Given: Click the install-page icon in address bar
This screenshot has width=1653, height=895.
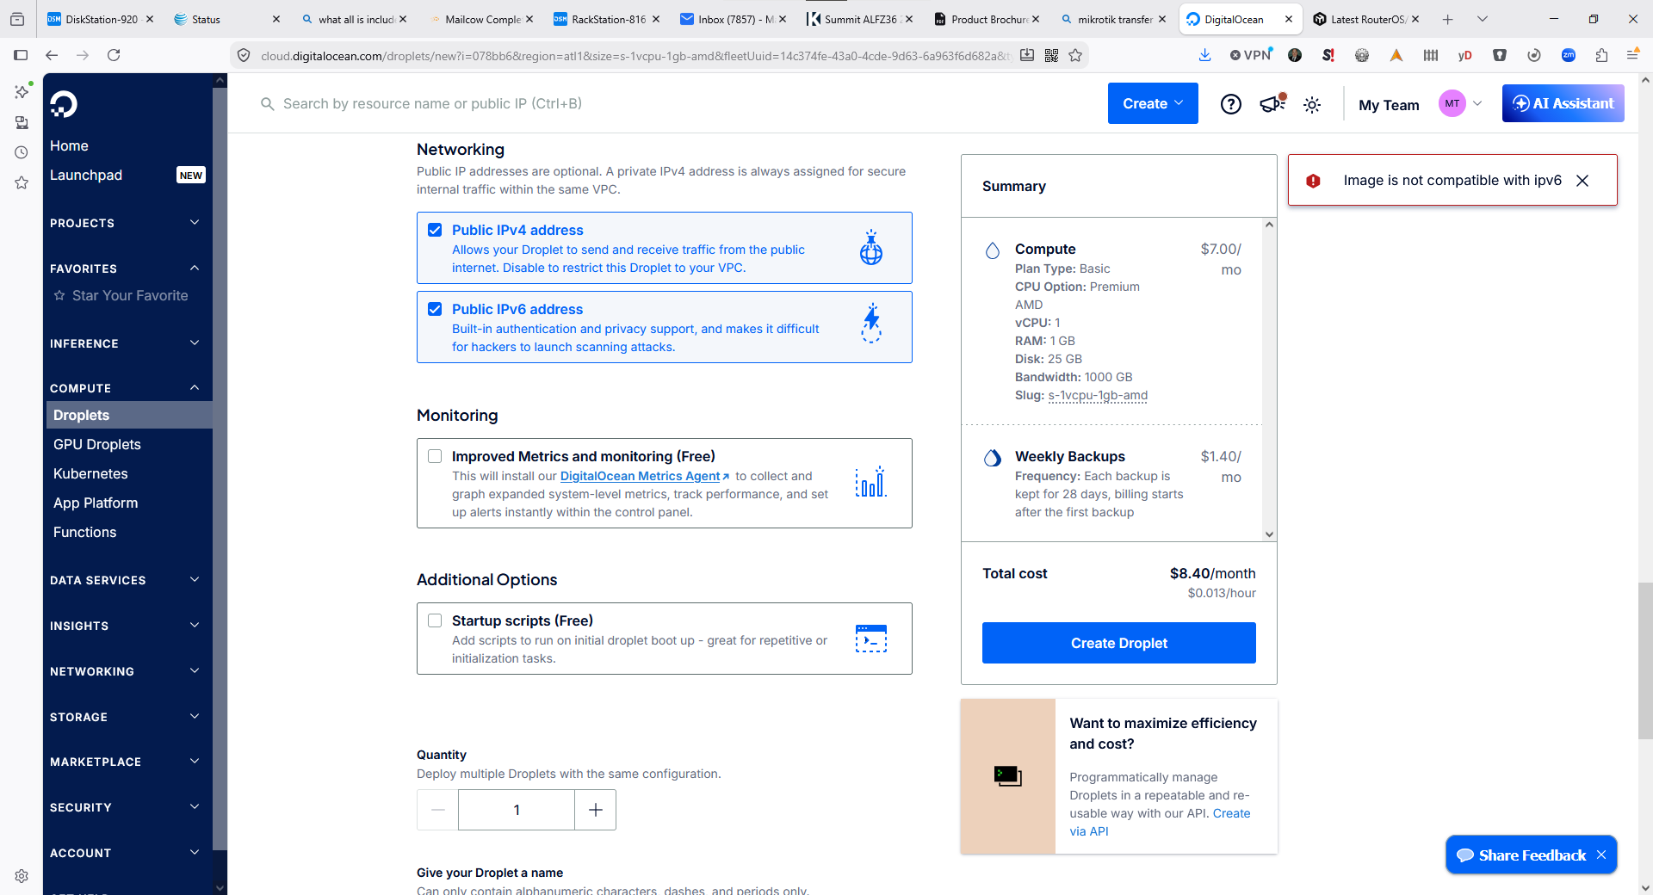Looking at the screenshot, I should click(x=1027, y=55).
